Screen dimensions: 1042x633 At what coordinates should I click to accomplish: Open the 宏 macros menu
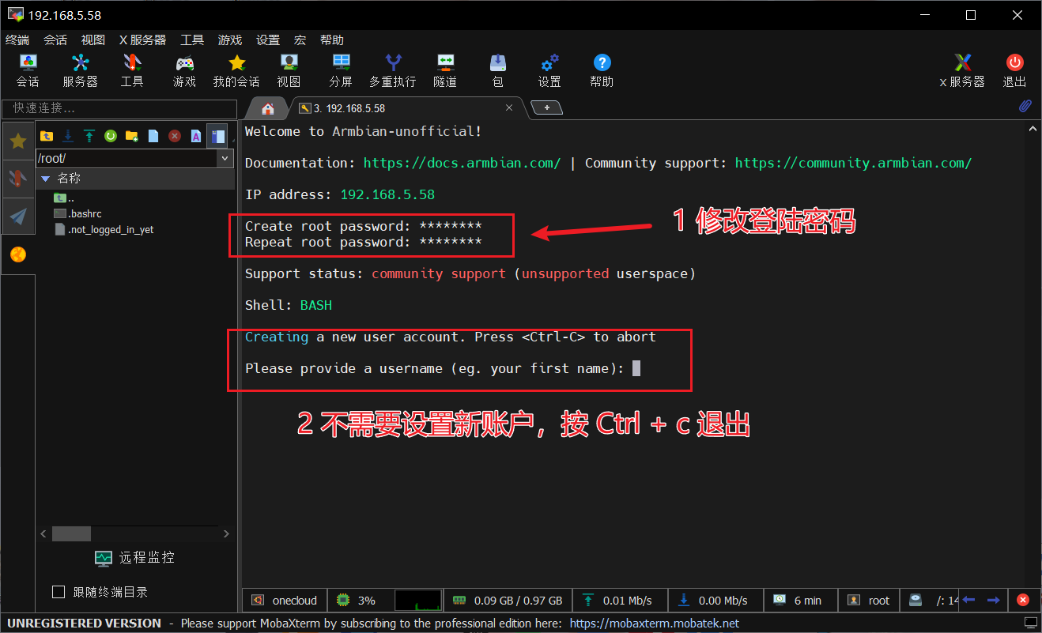point(300,40)
